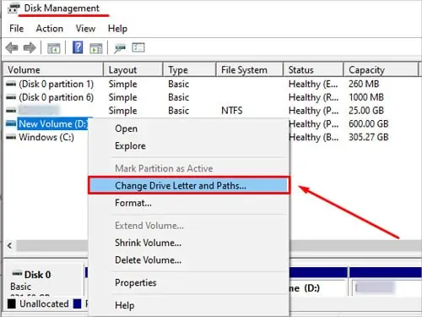Click Disk Management title bar app icon

14,8
